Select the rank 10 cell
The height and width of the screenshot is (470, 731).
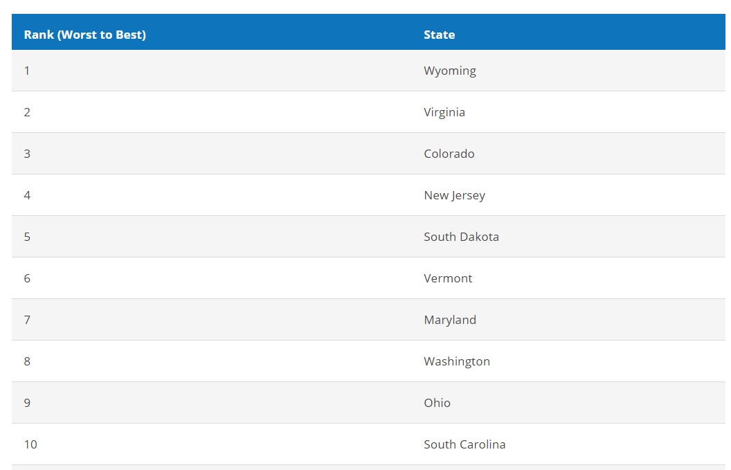click(x=30, y=444)
